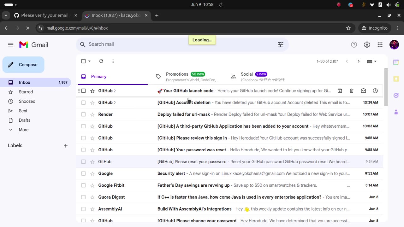Compose a new email
The height and width of the screenshot is (227, 404).
pyautogui.click(x=23, y=65)
